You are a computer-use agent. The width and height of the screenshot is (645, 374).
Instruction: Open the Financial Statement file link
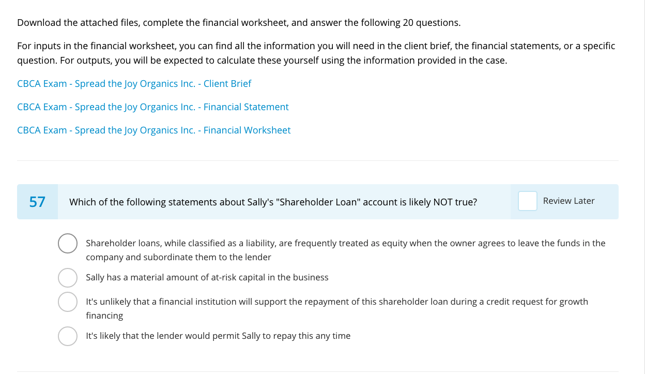pos(152,107)
